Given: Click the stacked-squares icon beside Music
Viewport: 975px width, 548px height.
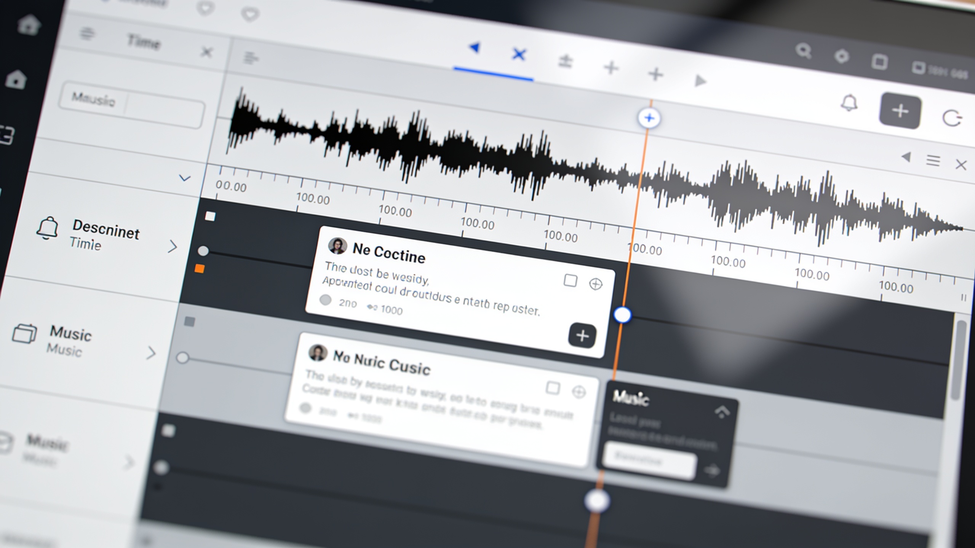Looking at the screenshot, I should [x=25, y=333].
